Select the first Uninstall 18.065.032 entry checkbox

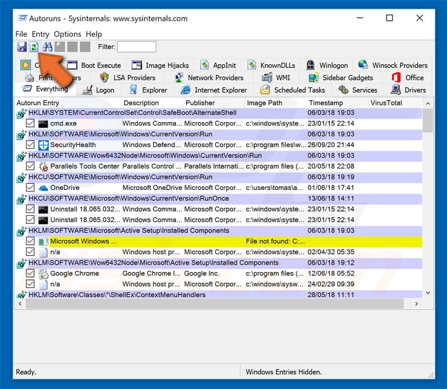30,209
